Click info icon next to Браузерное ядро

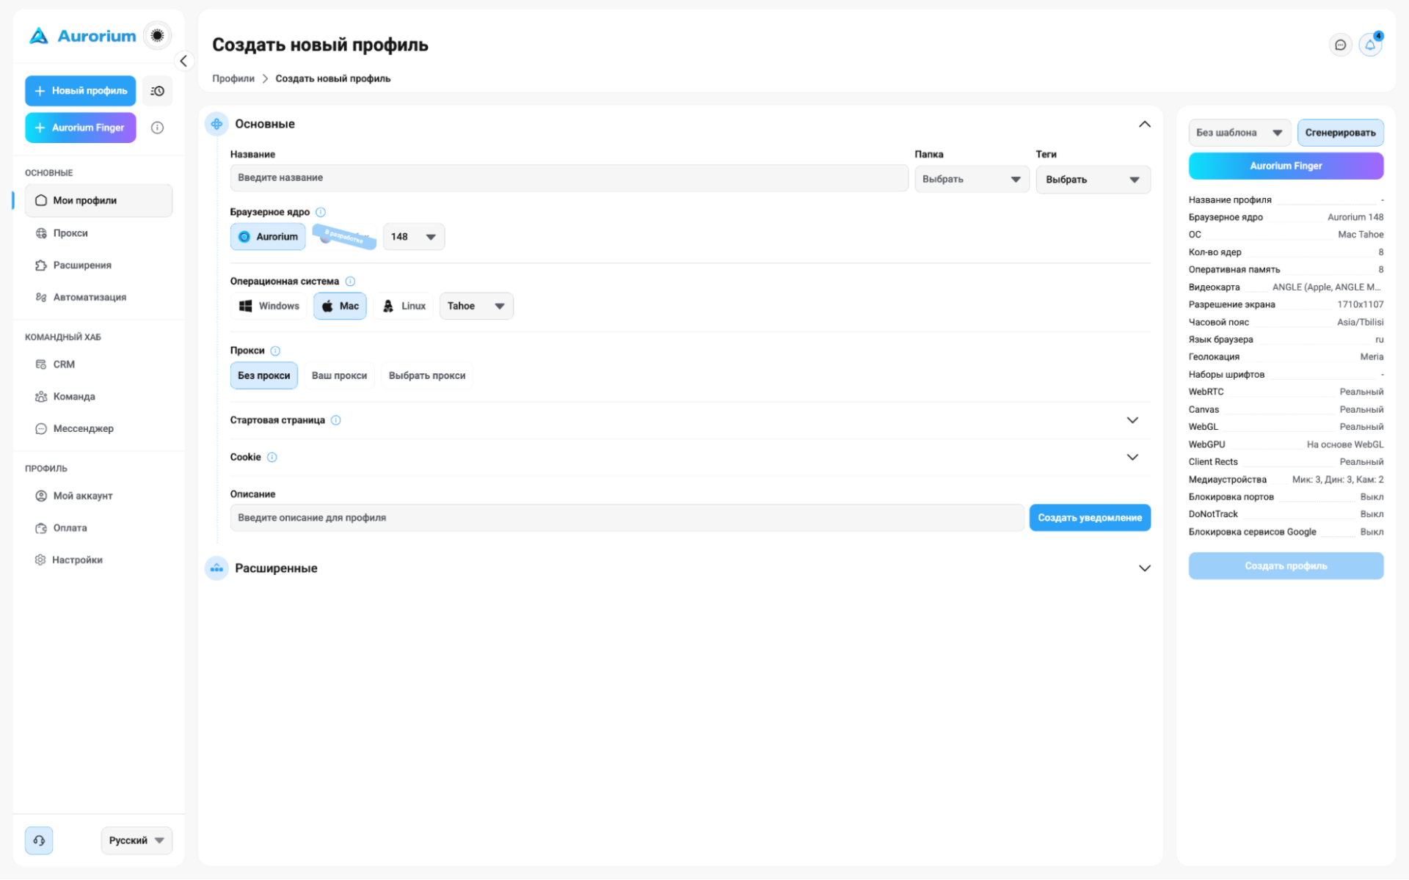point(321,212)
